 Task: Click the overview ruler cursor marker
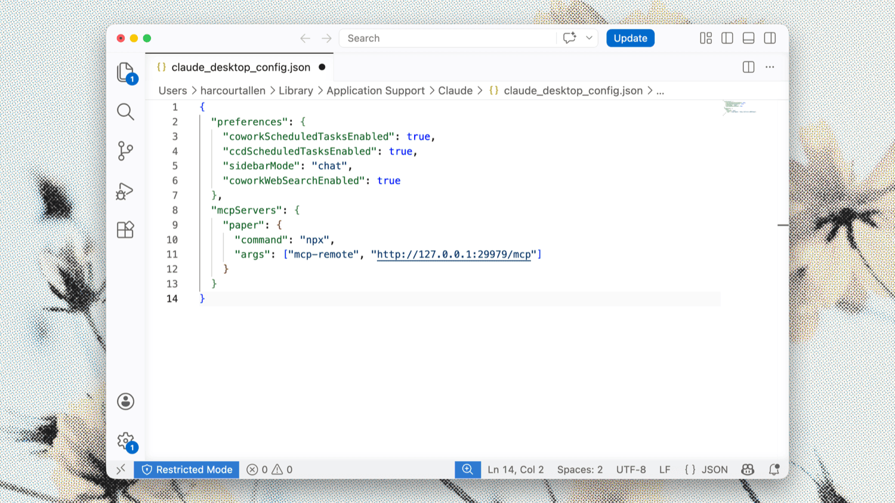pos(783,225)
